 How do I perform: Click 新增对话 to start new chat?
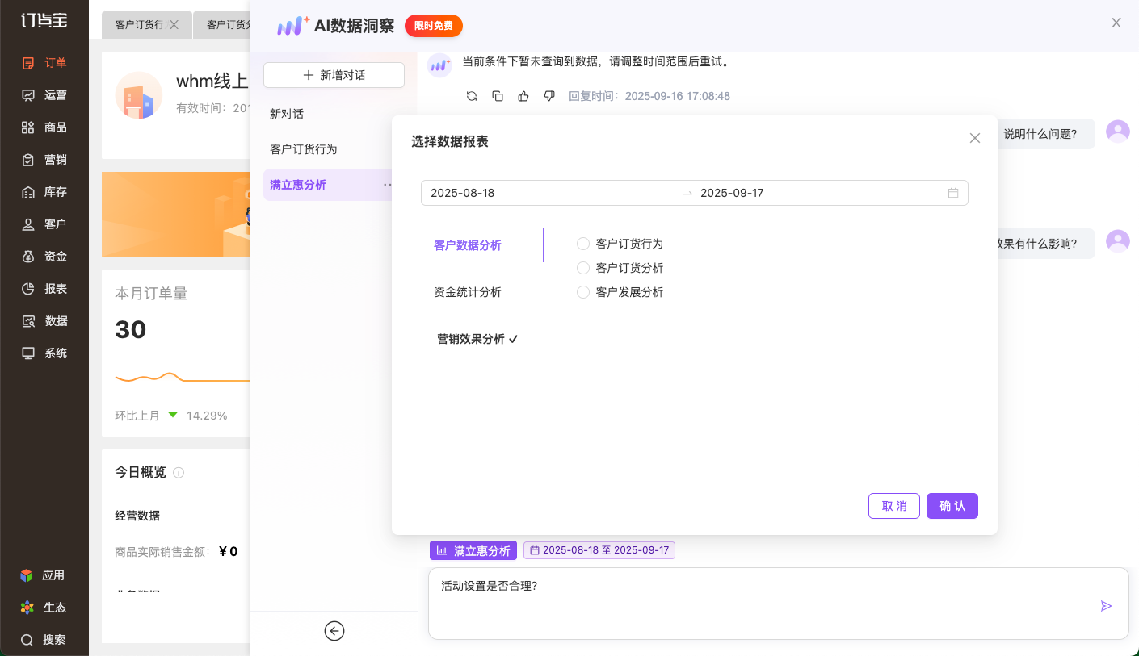(x=334, y=75)
